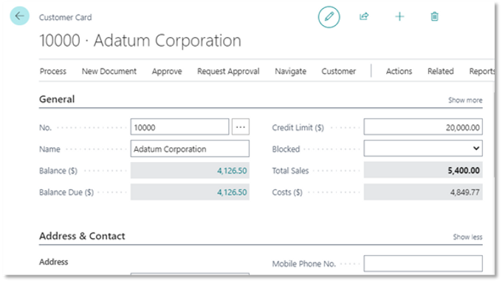This screenshot has width=502, height=281.
Task: Click the 10000 · Adatum Corporation title
Action: point(140,41)
